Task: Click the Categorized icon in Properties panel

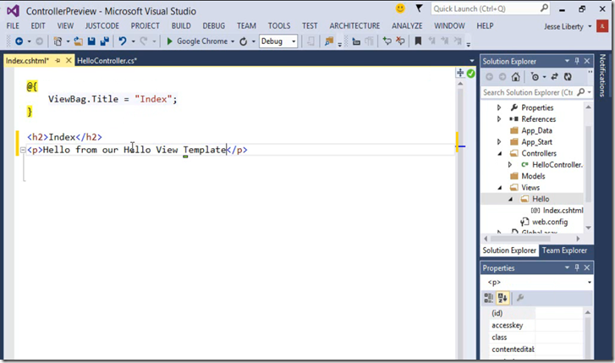Action: click(488, 298)
